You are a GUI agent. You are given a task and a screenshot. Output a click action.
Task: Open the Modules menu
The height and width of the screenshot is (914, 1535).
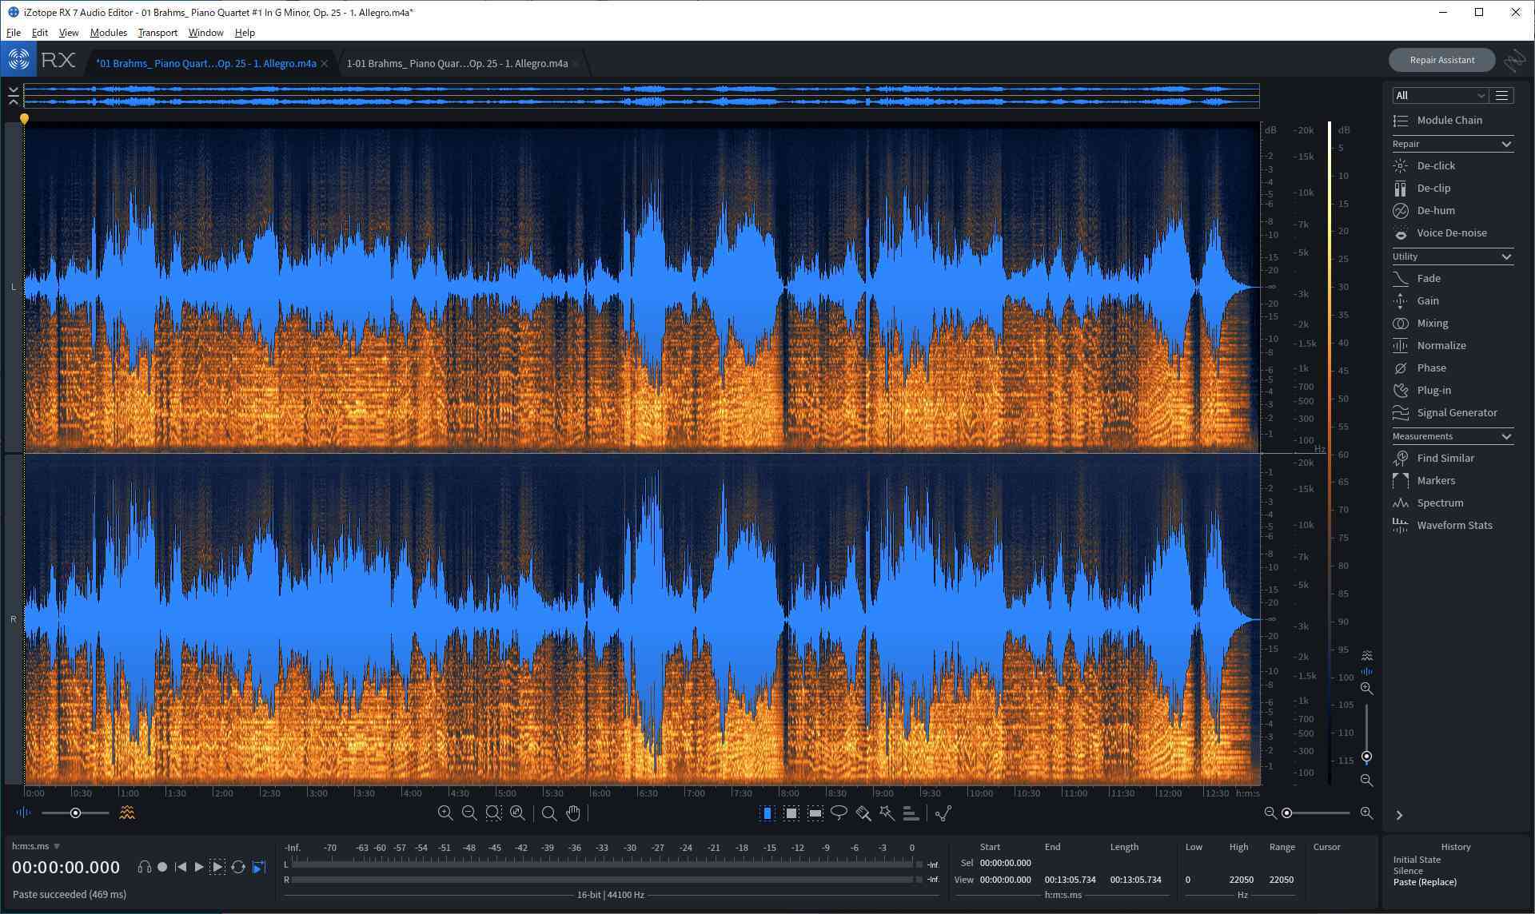pyautogui.click(x=108, y=33)
